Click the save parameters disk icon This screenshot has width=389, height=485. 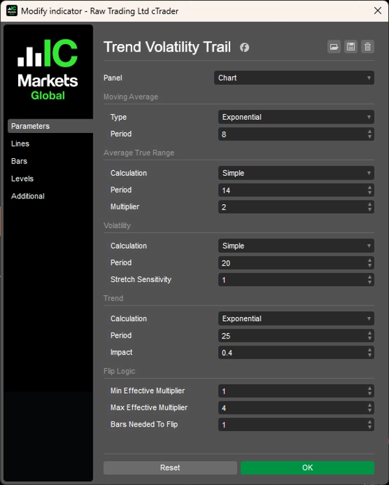tap(351, 47)
